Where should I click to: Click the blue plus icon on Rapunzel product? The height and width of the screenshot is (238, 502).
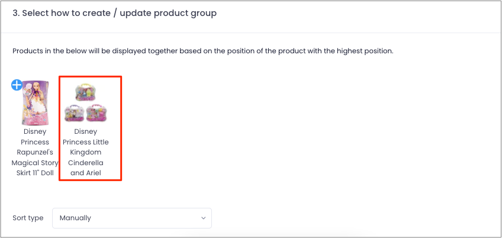click(x=17, y=85)
